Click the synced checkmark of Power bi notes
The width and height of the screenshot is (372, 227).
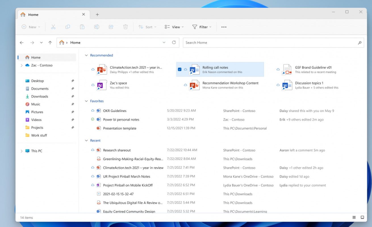(93, 119)
